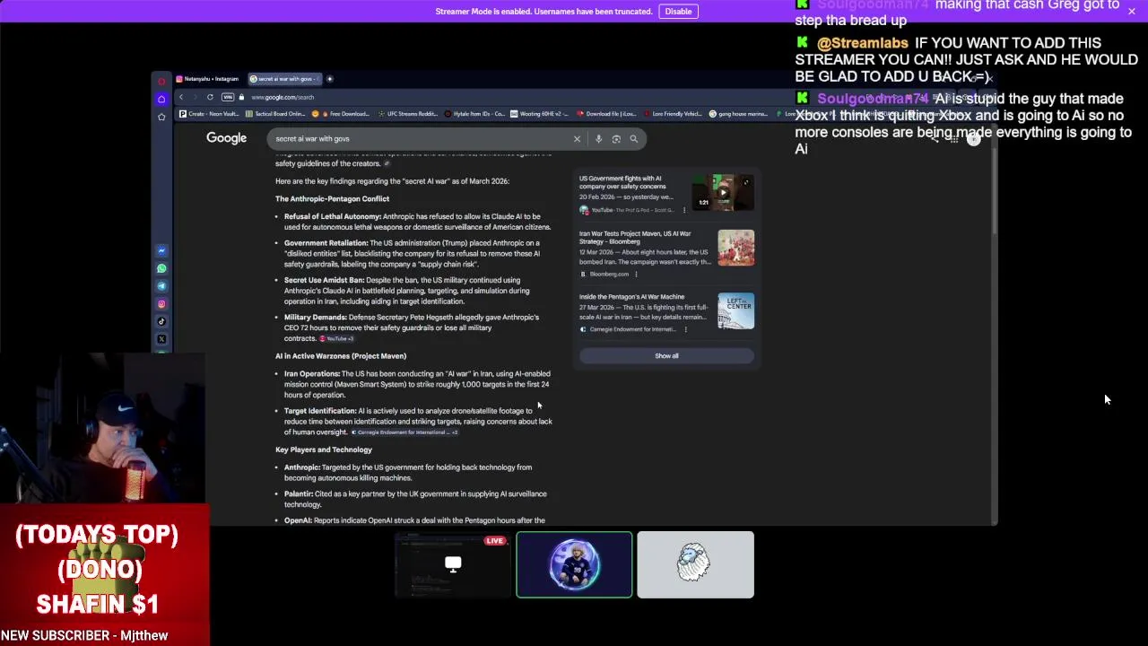
Task: Click the @Streamlabs mention in chat
Action: coord(863,43)
